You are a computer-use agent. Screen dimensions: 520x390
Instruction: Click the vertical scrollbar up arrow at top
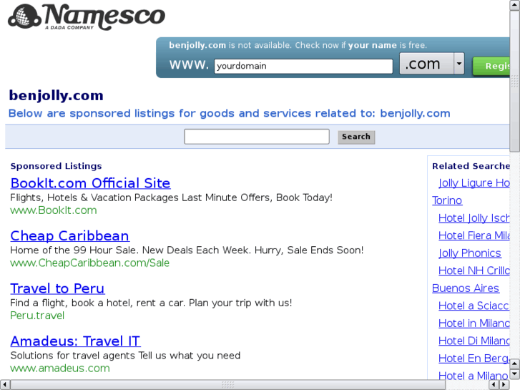click(515, 5)
